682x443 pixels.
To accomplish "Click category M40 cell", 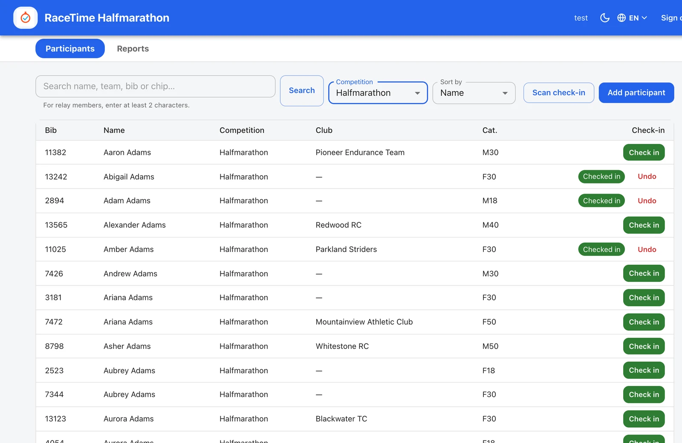I will click(490, 225).
